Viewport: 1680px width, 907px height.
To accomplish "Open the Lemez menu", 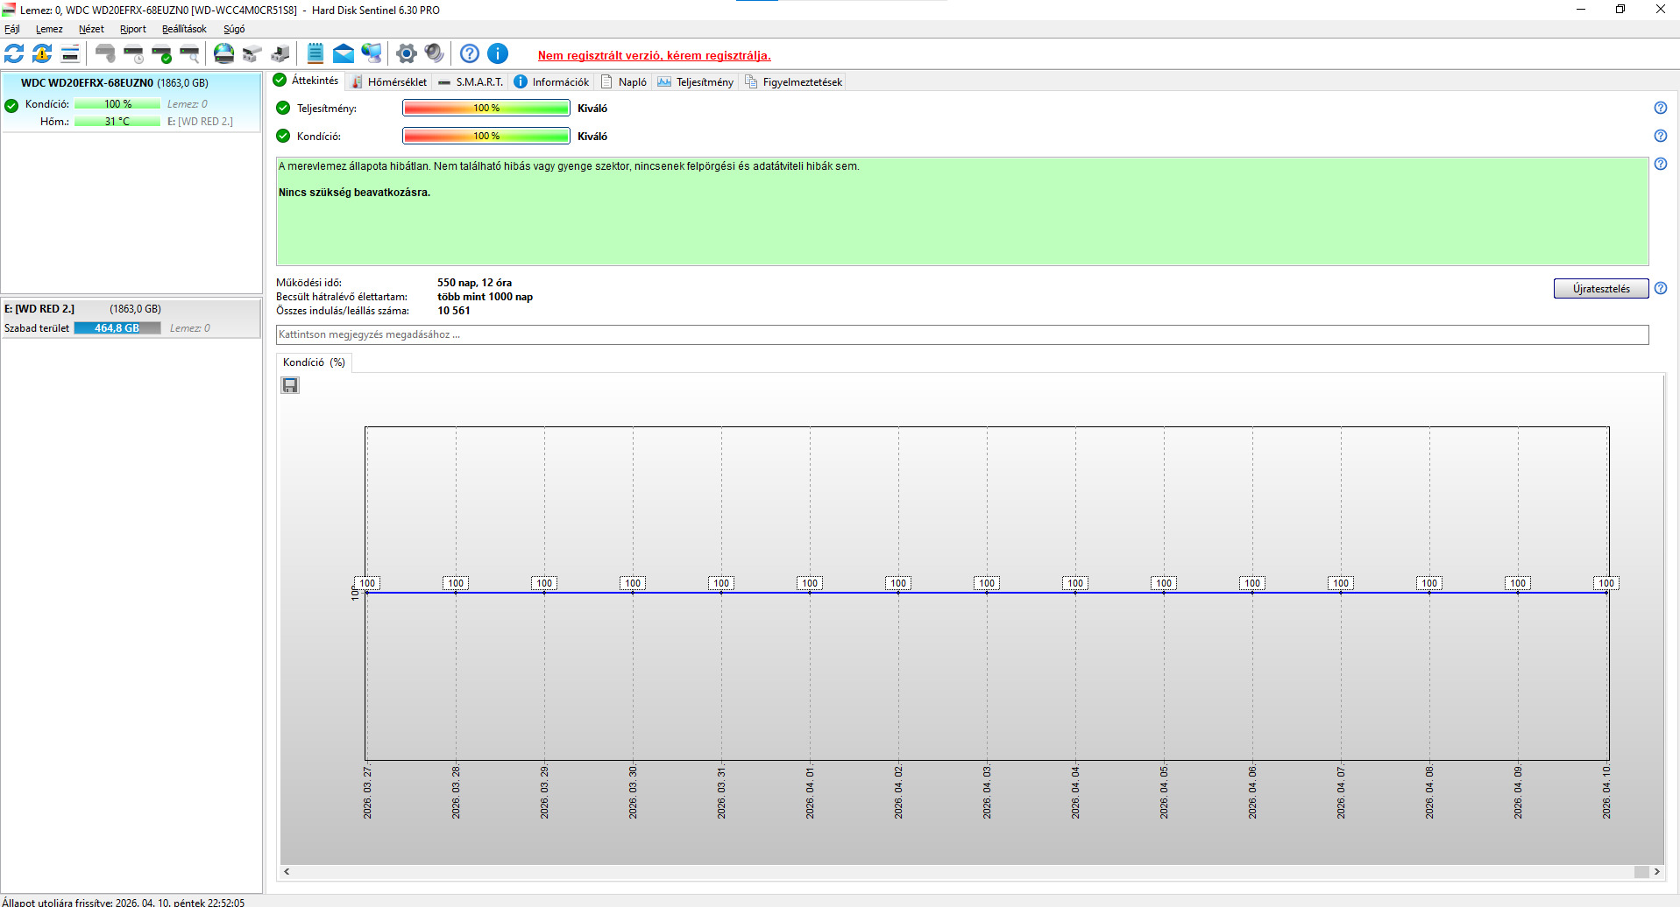I will pyautogui.click(x=49, y=29).
